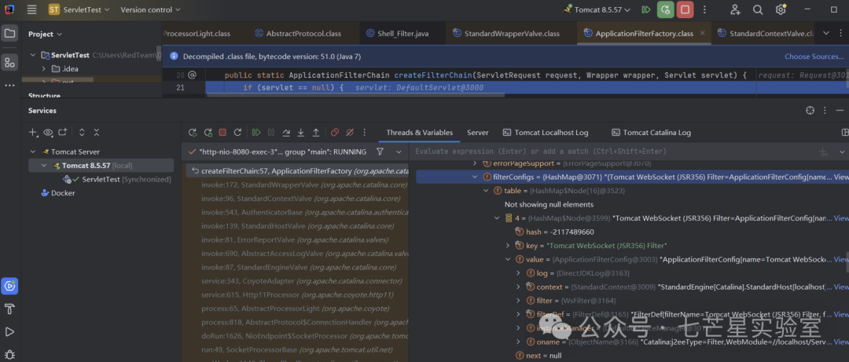849x362 pixels.
Task: Open the Project tool window icon
Action: [x=9, y=34]
